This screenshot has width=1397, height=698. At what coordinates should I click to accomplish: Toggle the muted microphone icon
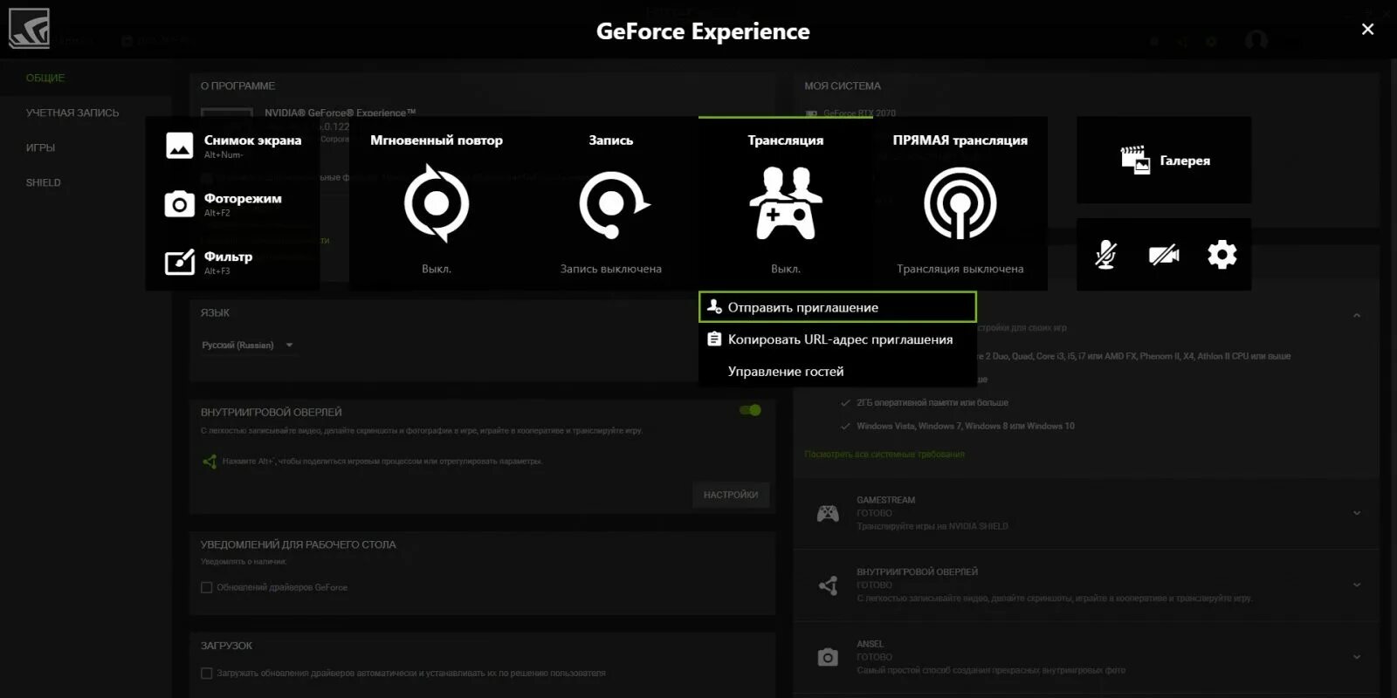point(1105,255)
